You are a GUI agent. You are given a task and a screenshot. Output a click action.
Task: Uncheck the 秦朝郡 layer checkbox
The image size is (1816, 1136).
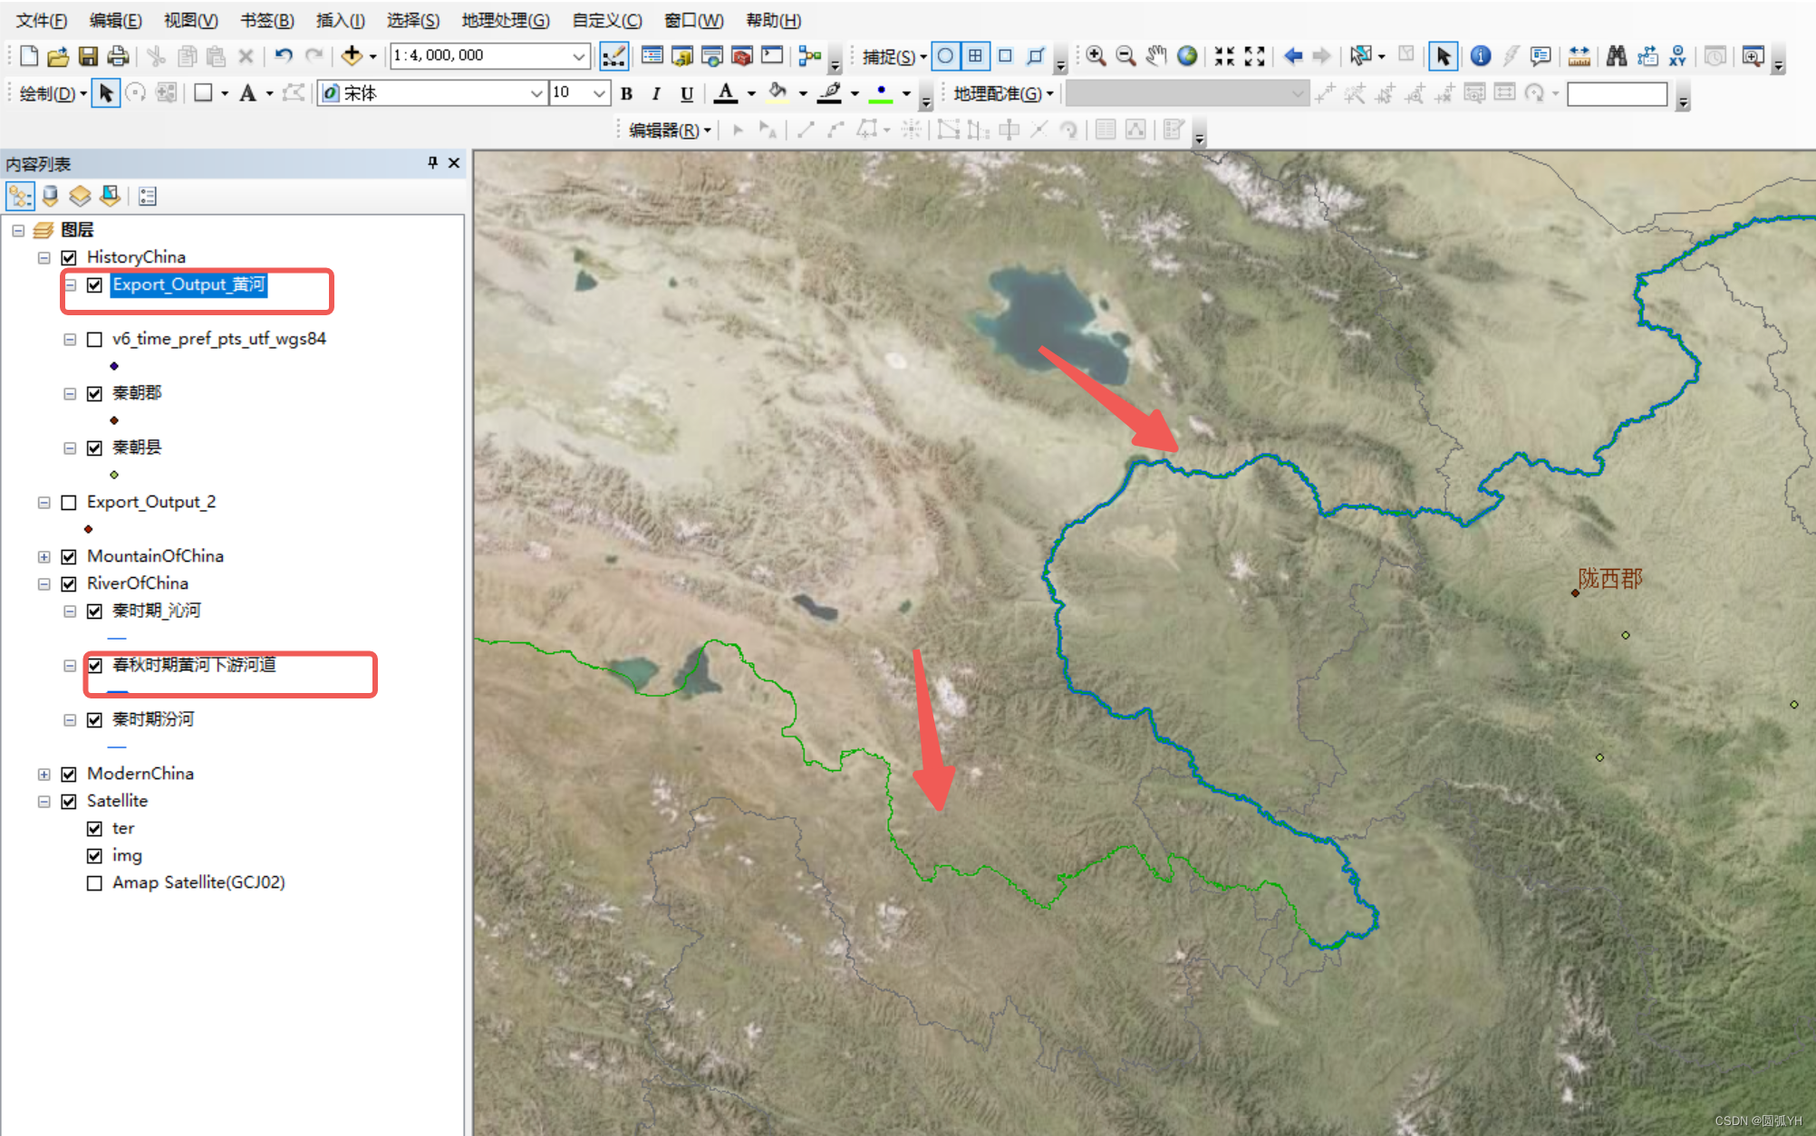94,393
